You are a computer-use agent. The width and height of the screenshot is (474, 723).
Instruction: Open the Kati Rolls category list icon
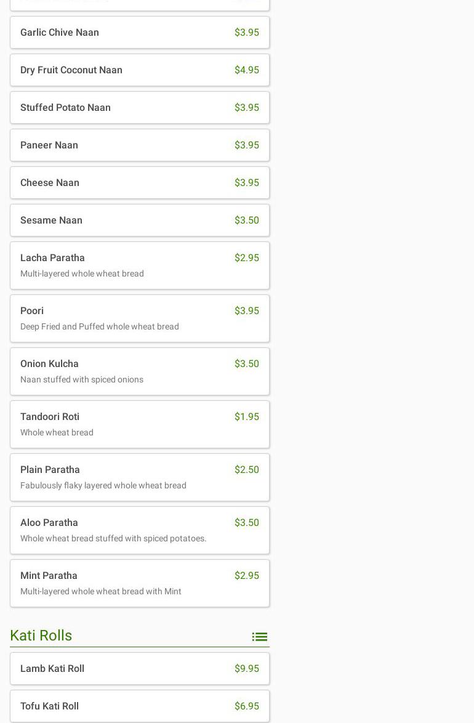tap(259, 637)
